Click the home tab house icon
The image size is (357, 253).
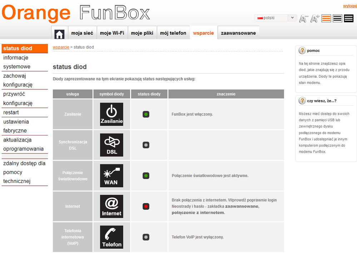(x=59, y=33)
